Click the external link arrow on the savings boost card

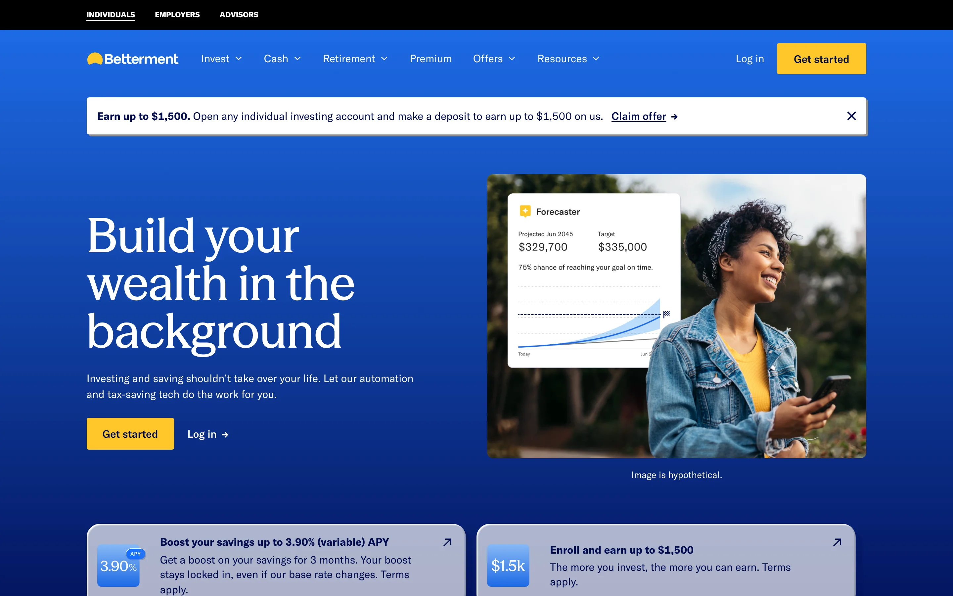447,542
